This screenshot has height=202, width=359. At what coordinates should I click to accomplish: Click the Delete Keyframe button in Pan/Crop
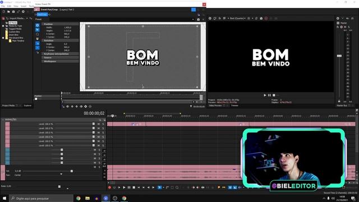(90, 106)
